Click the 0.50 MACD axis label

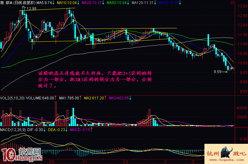tap(244, 139)
